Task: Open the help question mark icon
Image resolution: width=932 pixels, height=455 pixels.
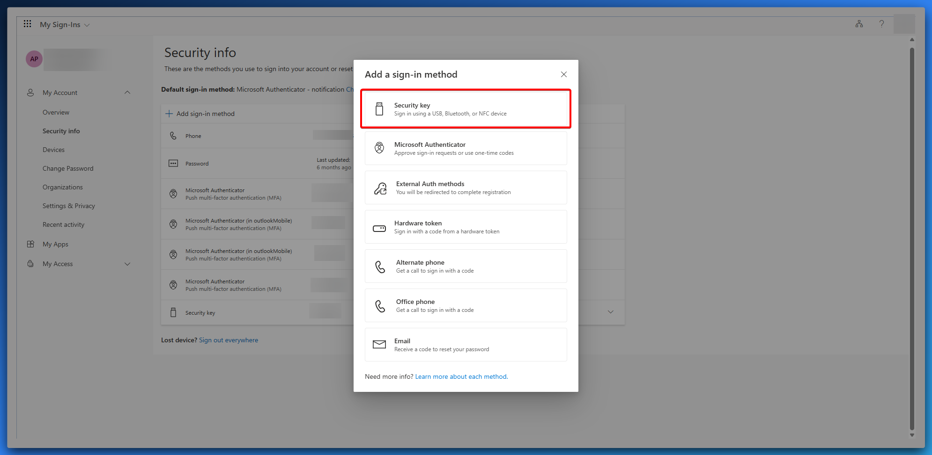Action: click(881, 24)
